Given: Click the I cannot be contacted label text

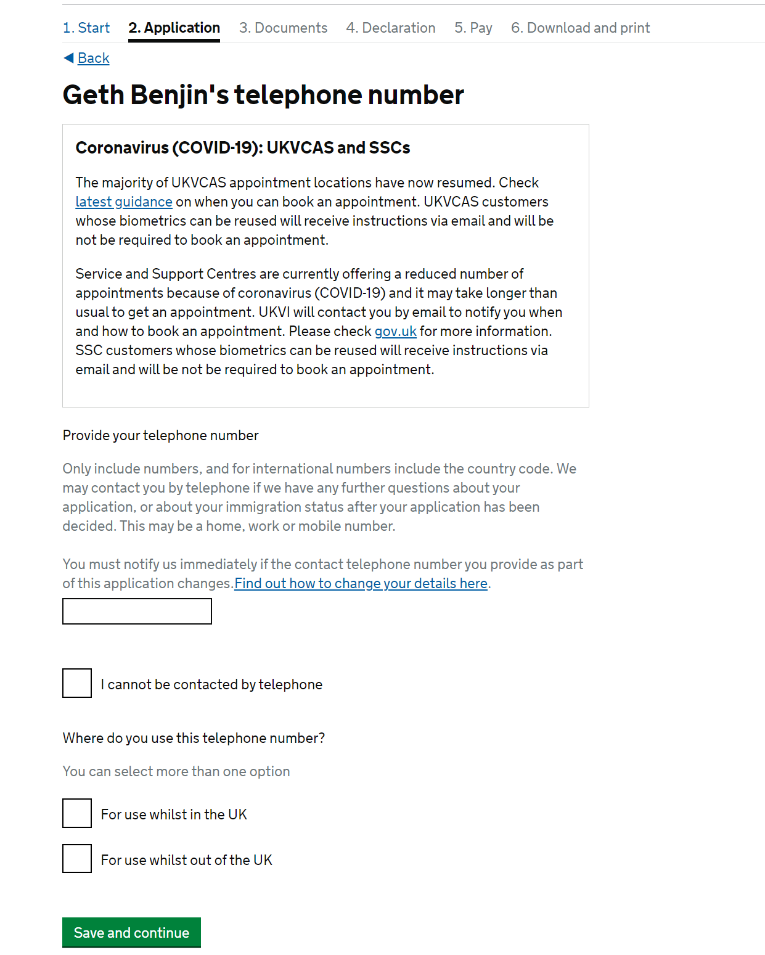Looking at the screenshot, I should pyautogui.click(x=211, y=684).
